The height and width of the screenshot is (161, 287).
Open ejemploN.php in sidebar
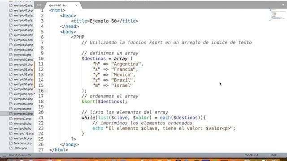point(23,138)
